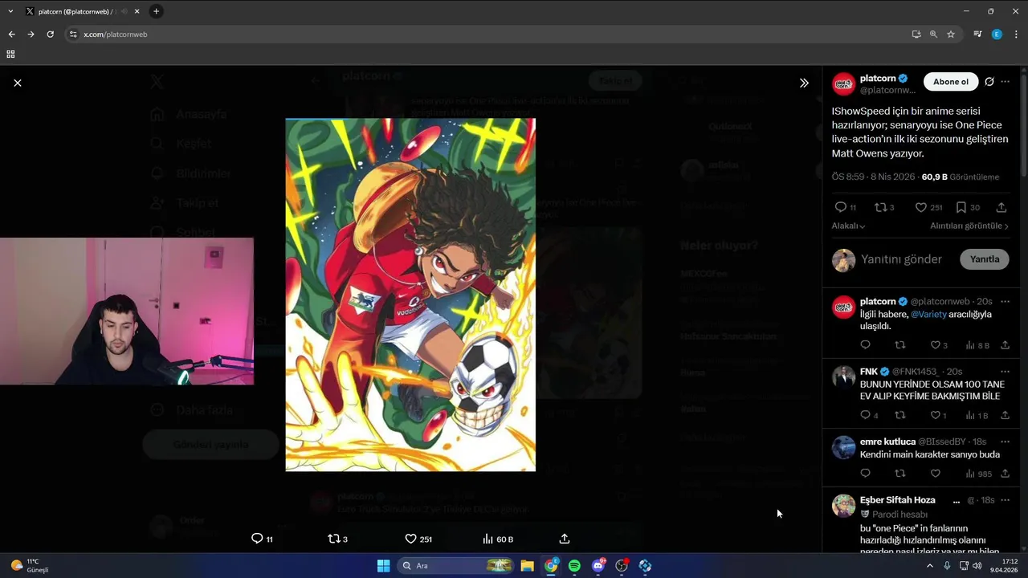Reply to emre kutluca's comment
This screenshot has height=578, width=1028.
click(865, 474)
